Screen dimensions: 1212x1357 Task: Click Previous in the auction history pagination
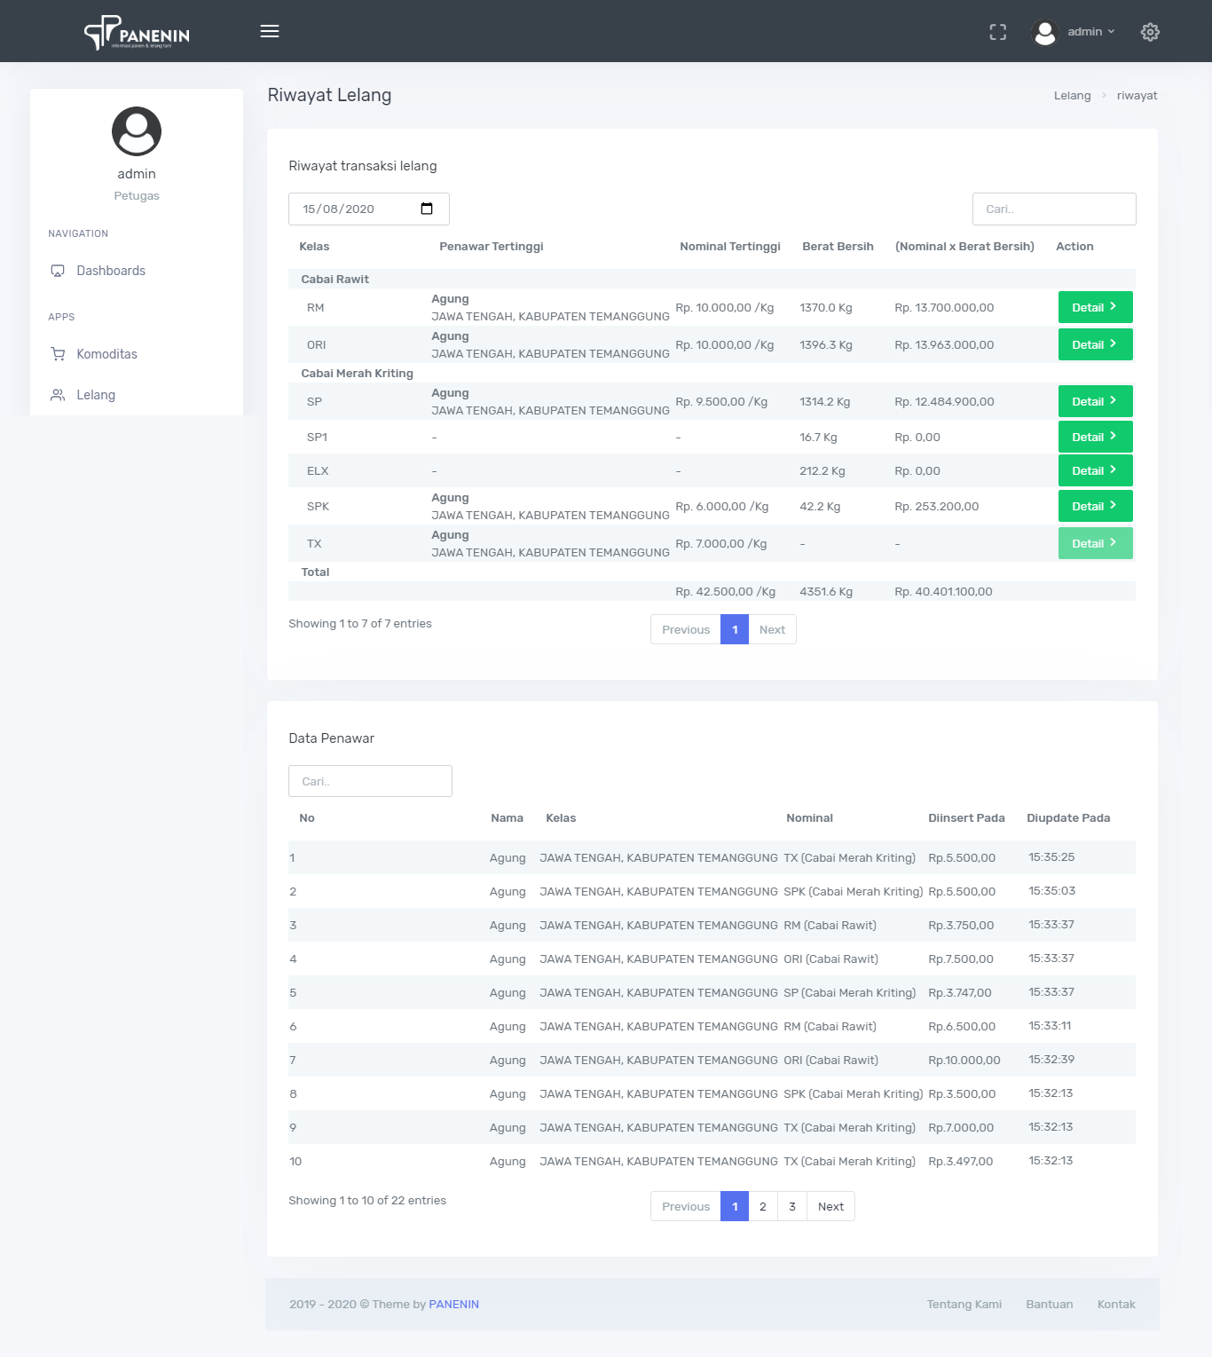(686, 629)
